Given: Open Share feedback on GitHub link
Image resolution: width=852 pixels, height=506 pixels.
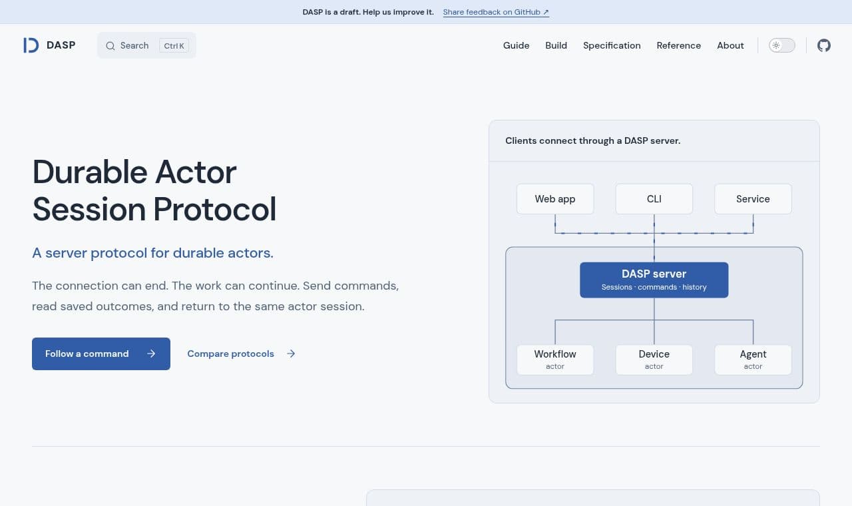Looking at the screenshot, I should [x=496, y=12].
